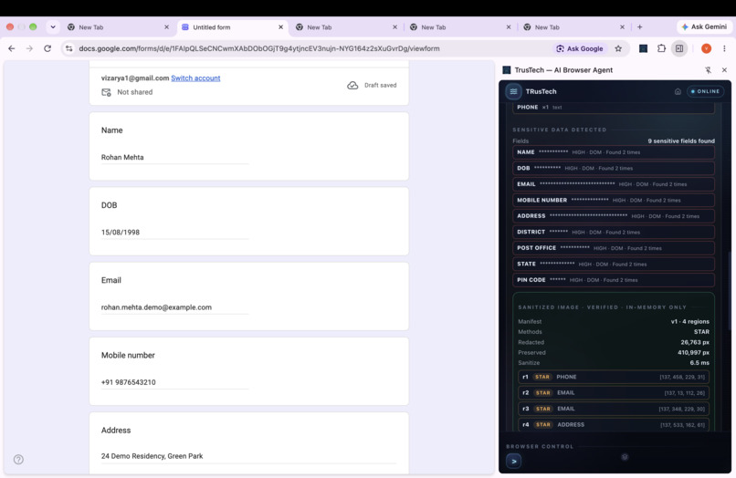Select the STATE sensitive field row
This screenshot has width=736, height=478.
click(x=614, y=264)
